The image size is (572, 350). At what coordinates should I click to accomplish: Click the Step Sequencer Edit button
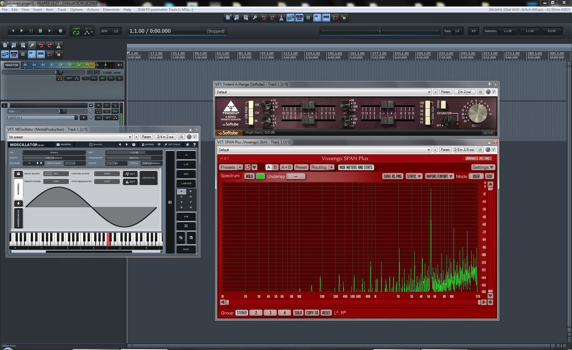click(130, 182)
